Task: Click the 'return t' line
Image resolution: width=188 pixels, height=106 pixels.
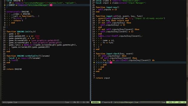Action: pyautogui.click(x=18, y=21)
